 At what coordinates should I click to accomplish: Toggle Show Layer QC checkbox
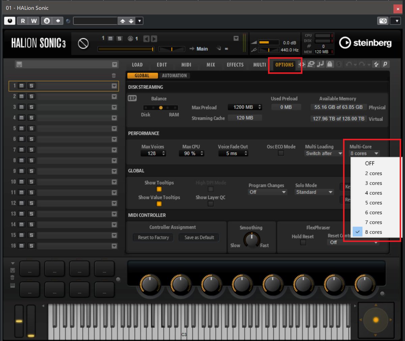pos(211,204)
